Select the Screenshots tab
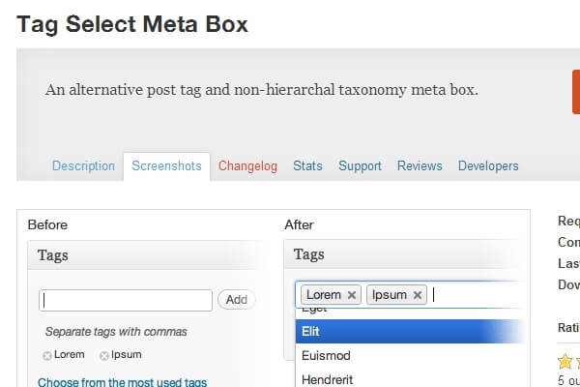This screenshot has height=387, width=580. (x=166, y=166)
